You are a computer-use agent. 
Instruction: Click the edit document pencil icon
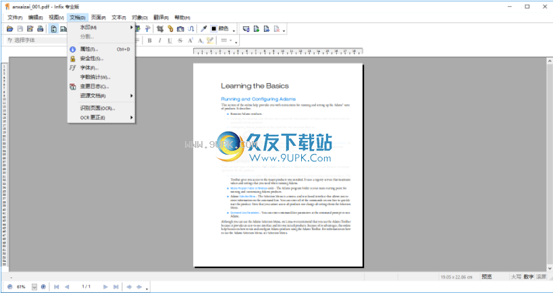(x=30, y=29)
